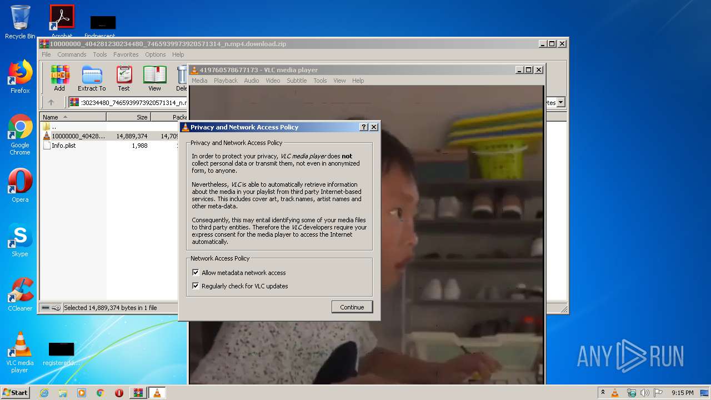Image resolution: width=711 pixels, height=400 pixels.
Task: Launch Opera from desktop
Action: point(20,186)
